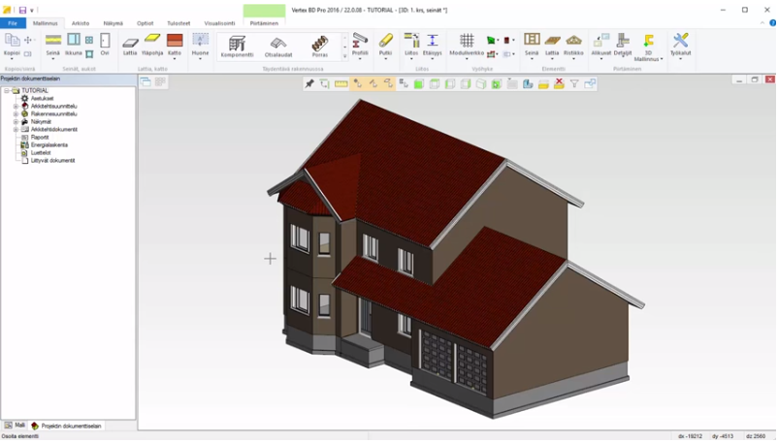Click the Save icon in title bar
Image resolution: width=778 pixels, height=443 pixels.
(x=22, y=10)
